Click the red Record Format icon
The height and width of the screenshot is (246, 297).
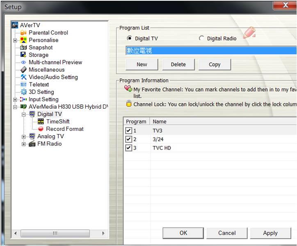[x=41, y=129]
